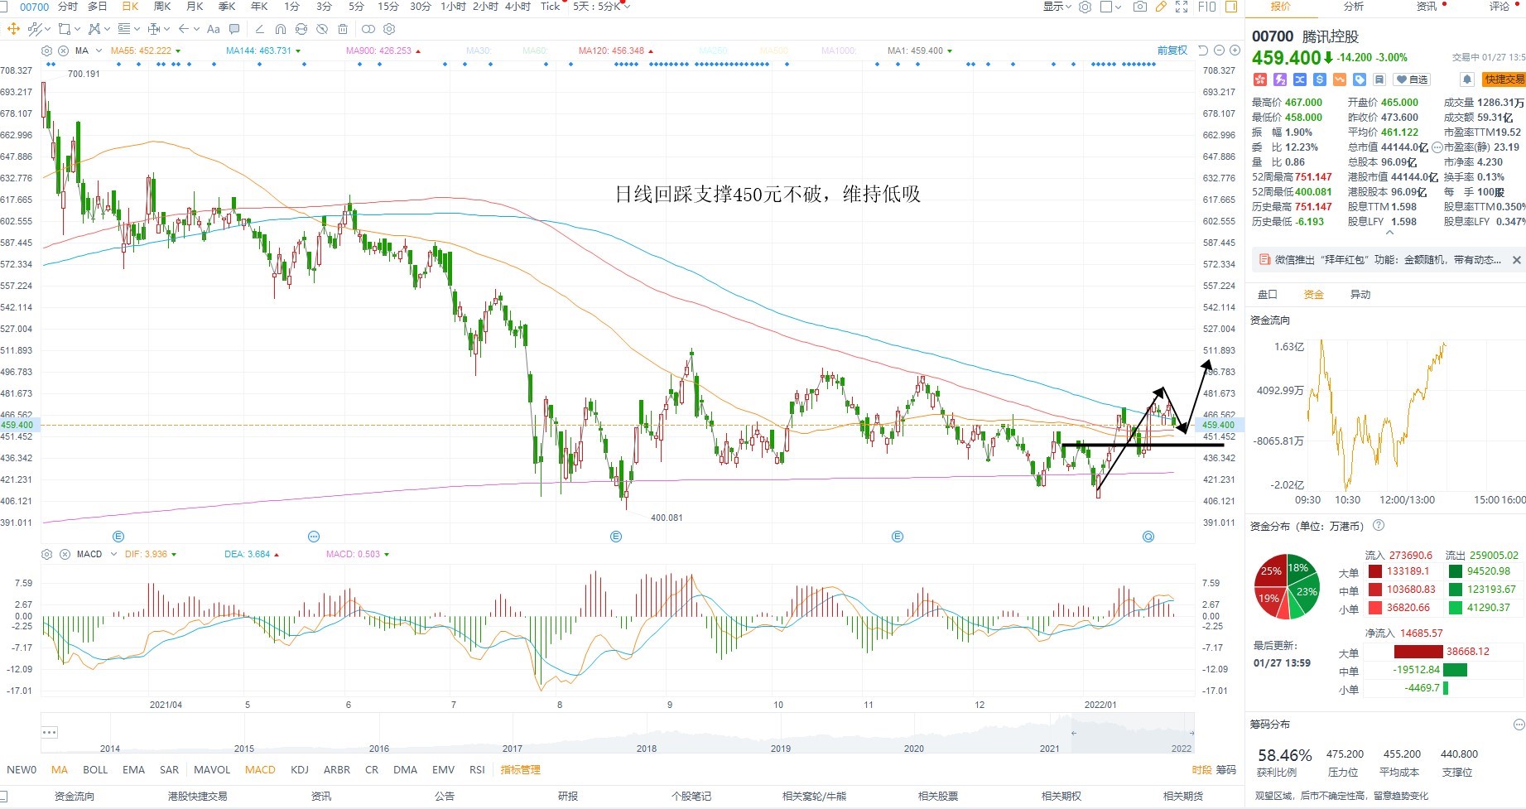This screenshot has width=1526, height=809.
Task: Zoom in chart with plus circle
Action: point(1235,51)
